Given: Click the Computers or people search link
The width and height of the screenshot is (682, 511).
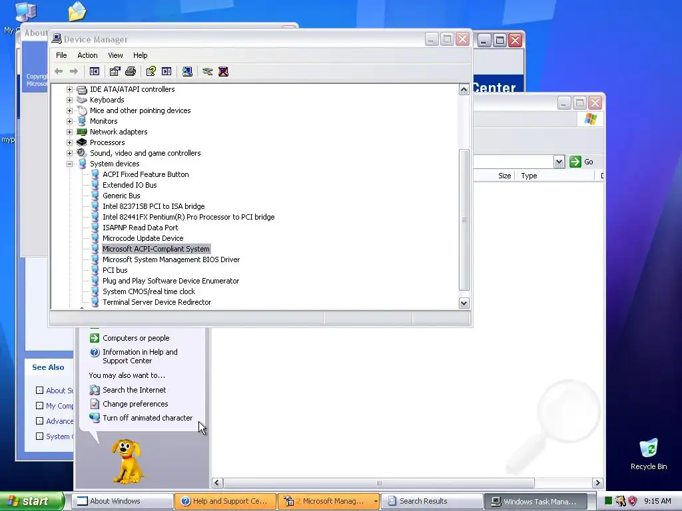Looking at the screenshot, I should [136, 338].
